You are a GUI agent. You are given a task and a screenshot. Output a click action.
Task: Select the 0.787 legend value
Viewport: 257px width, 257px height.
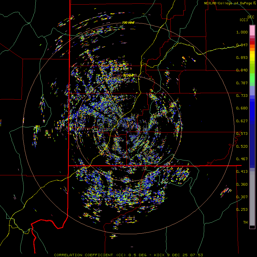click(242, 83)
